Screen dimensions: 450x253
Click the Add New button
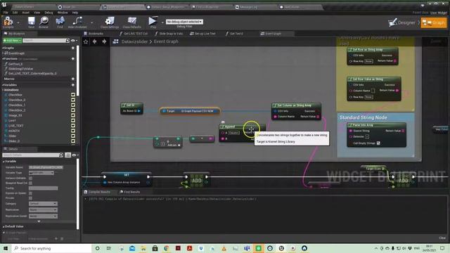[x=12, y=41]
